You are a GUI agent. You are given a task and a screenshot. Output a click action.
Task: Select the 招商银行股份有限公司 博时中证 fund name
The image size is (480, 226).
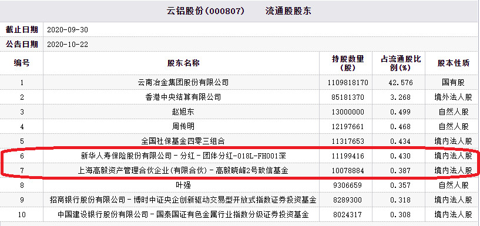coord(183,200)
